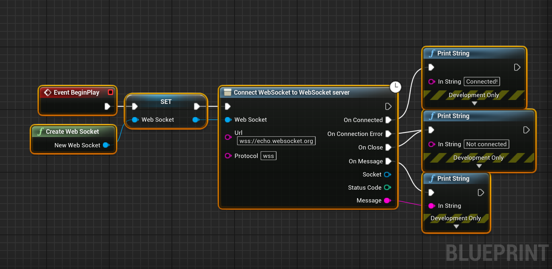
Task: Click the On Message exec pin
Action: [x=388, y=161]
